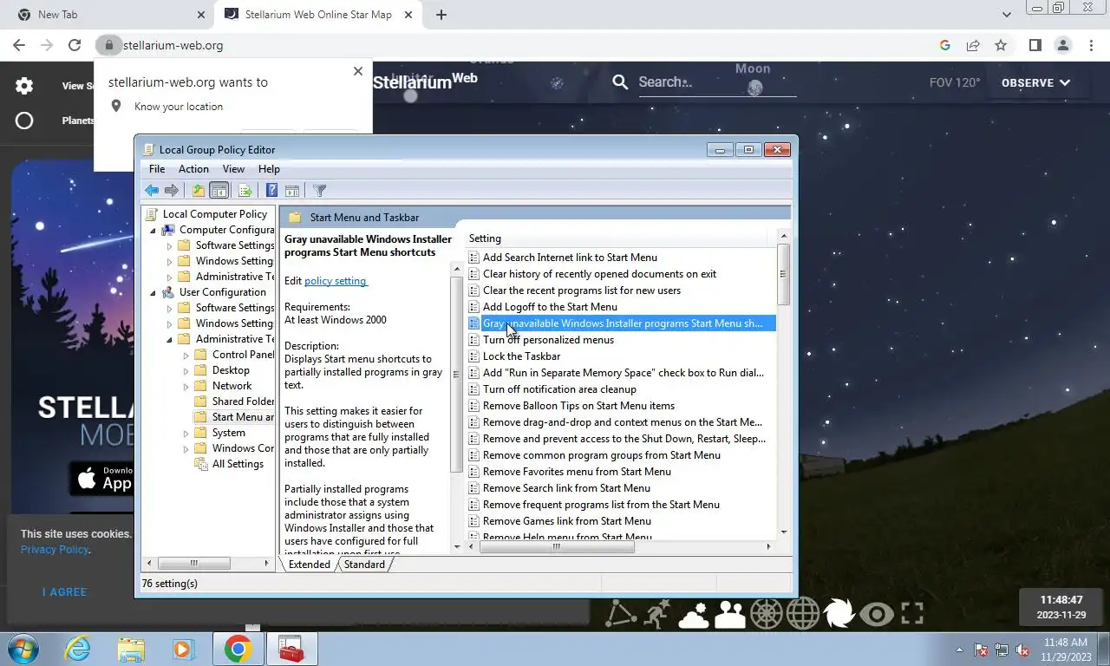The width and height of the screenshot is (1110, 666).
Task: Open the Help menu
Action: click(269, 169)
